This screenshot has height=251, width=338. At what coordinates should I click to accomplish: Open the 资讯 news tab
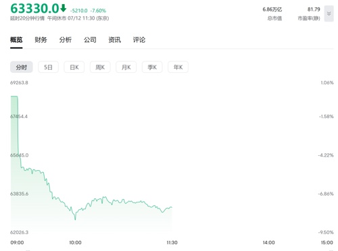(x=114, y=40)
